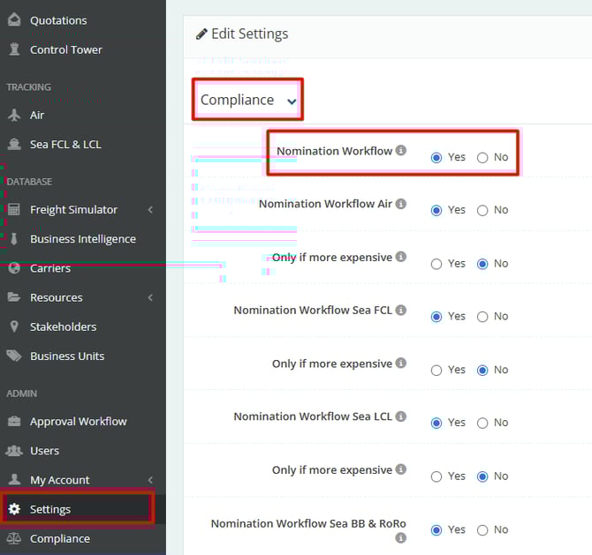592x555 pixels.
Task: Set Nomination Workflow Air to No
Action: [x=482, y=211]
